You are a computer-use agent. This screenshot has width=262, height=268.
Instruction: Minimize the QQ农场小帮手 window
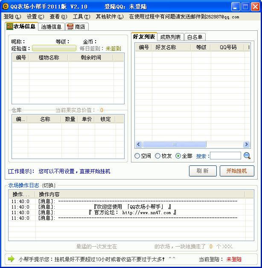[235, 7]
